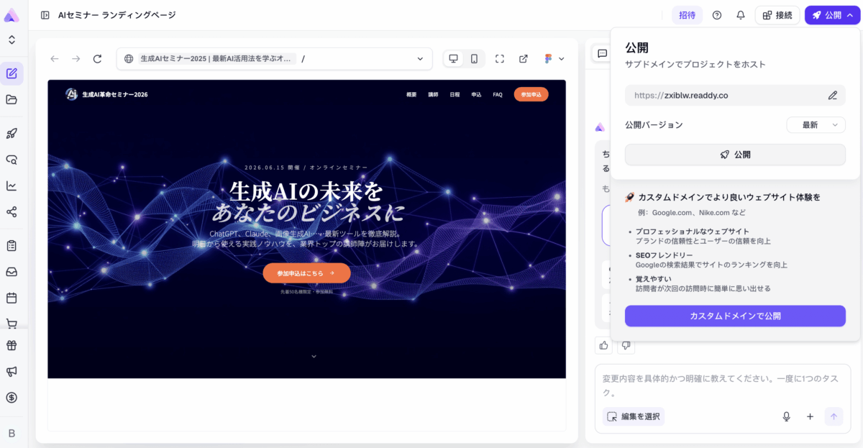Open preview in a new tab icon

coord(524,59)
